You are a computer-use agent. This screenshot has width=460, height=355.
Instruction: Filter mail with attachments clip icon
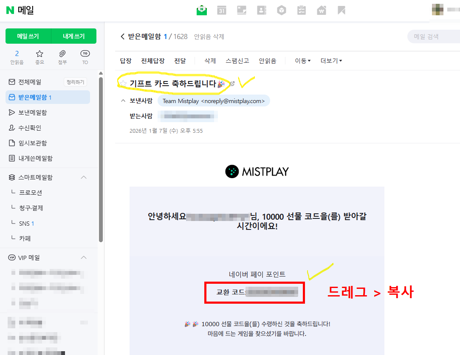click(62, 57)
